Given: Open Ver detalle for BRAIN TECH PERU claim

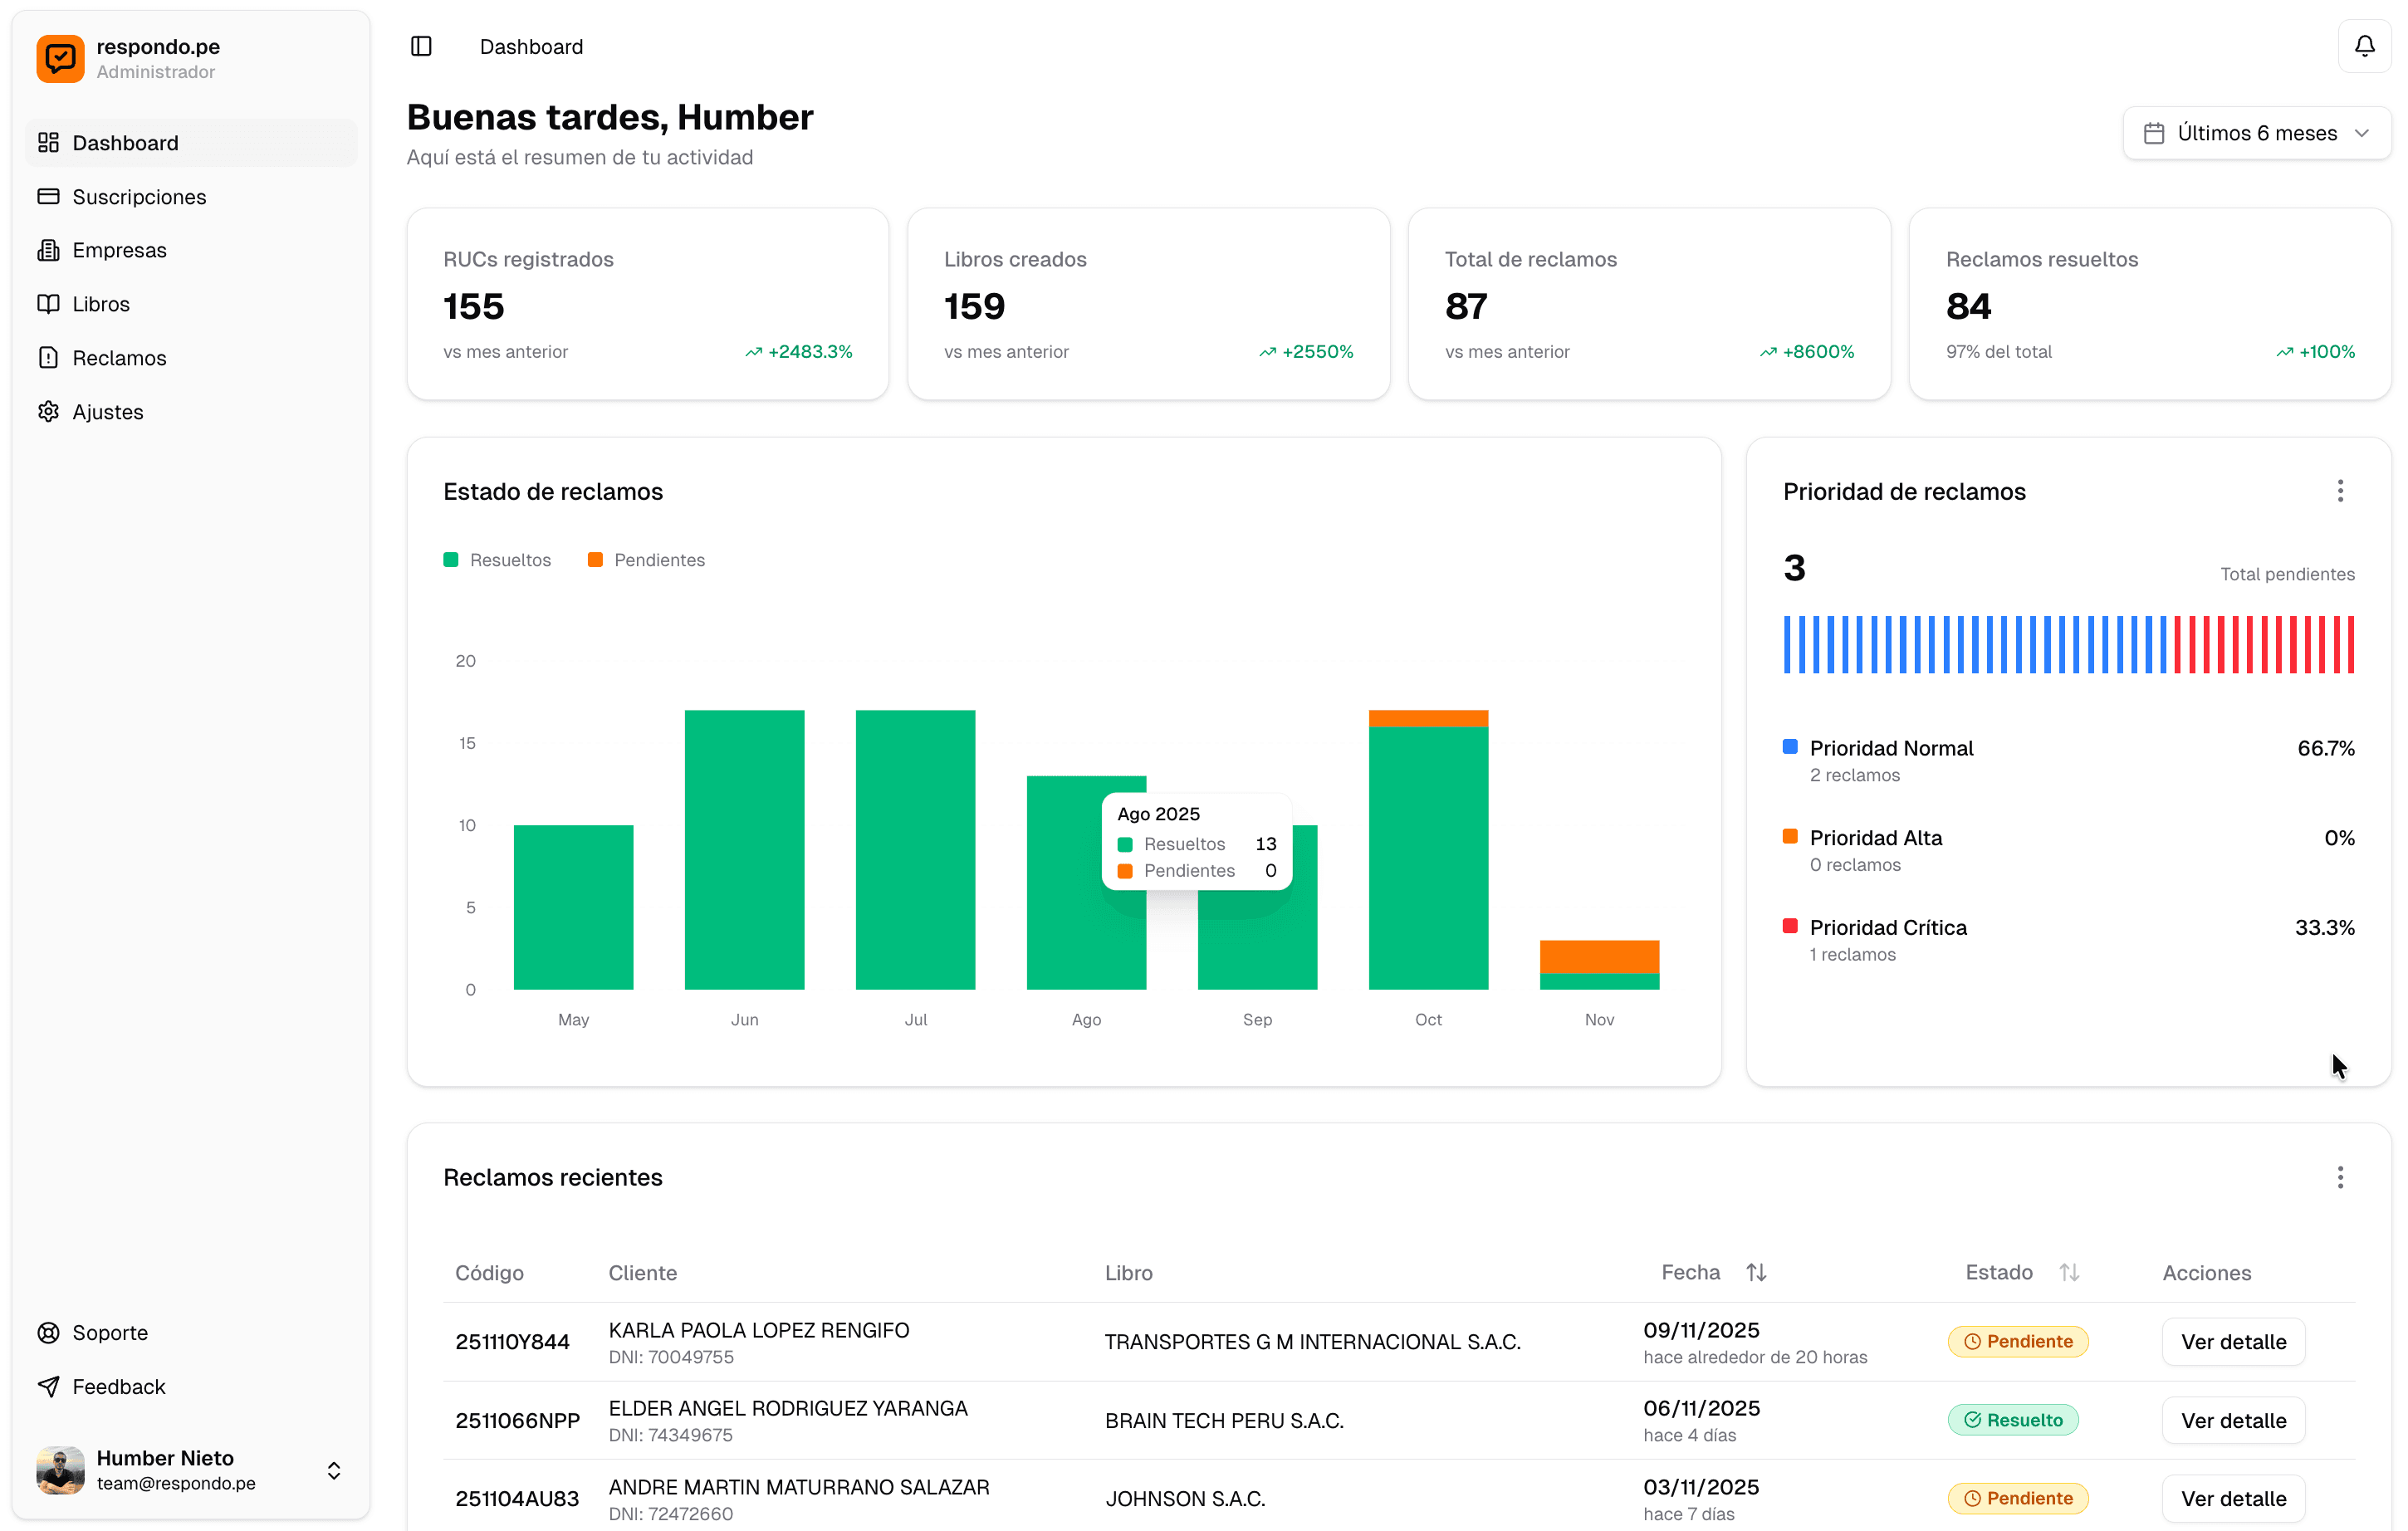Looking at the screenshot, I should (2233, 1420).
